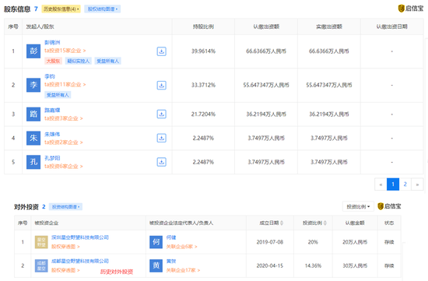
Task: Download the shareholder report in the 朱 row
Action: [161, 138]
